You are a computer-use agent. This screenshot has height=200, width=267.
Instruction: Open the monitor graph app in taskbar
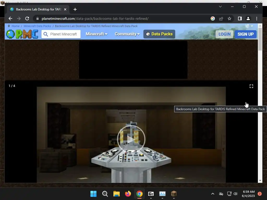[x=162, y=194]
